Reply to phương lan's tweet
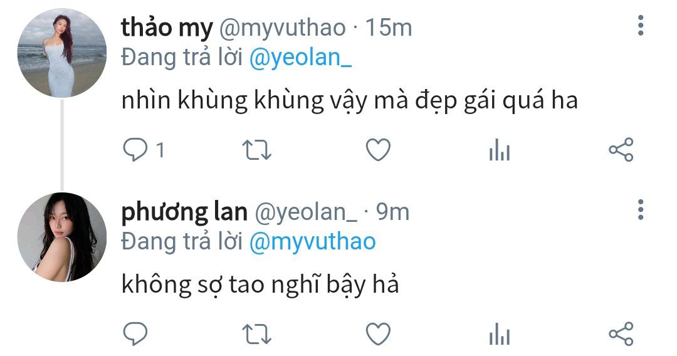Viewport: 677px width, 356px height. click(x=135, y=334)
